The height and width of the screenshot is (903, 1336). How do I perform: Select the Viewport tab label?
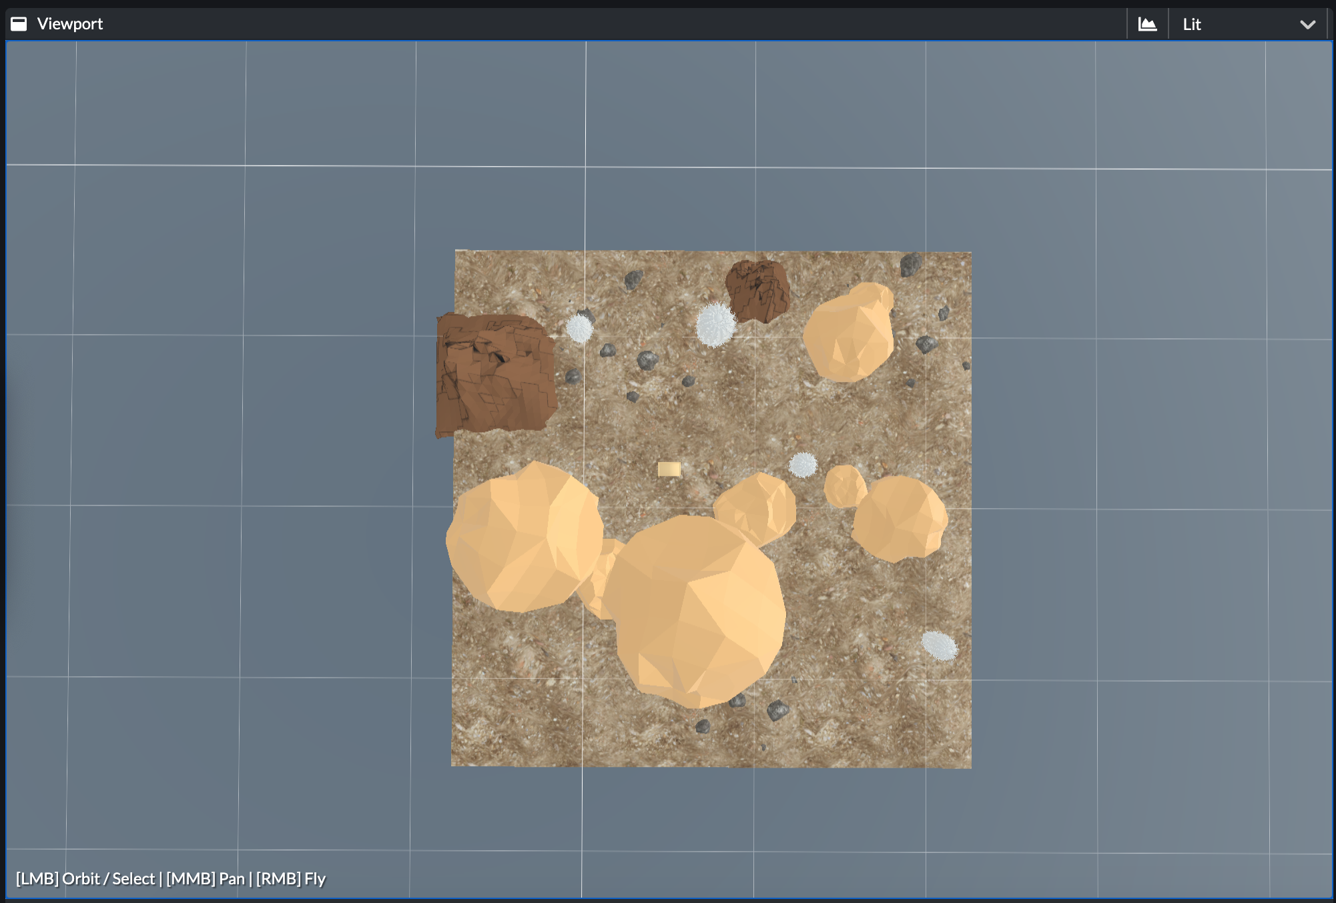tap(69, 24)
